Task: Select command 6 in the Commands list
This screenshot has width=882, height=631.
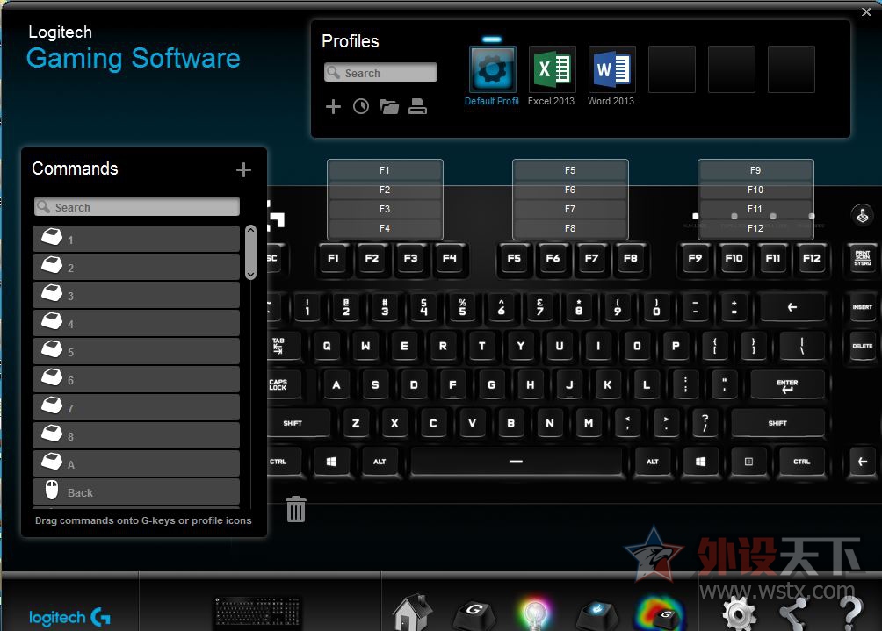Action: point(136,379)
